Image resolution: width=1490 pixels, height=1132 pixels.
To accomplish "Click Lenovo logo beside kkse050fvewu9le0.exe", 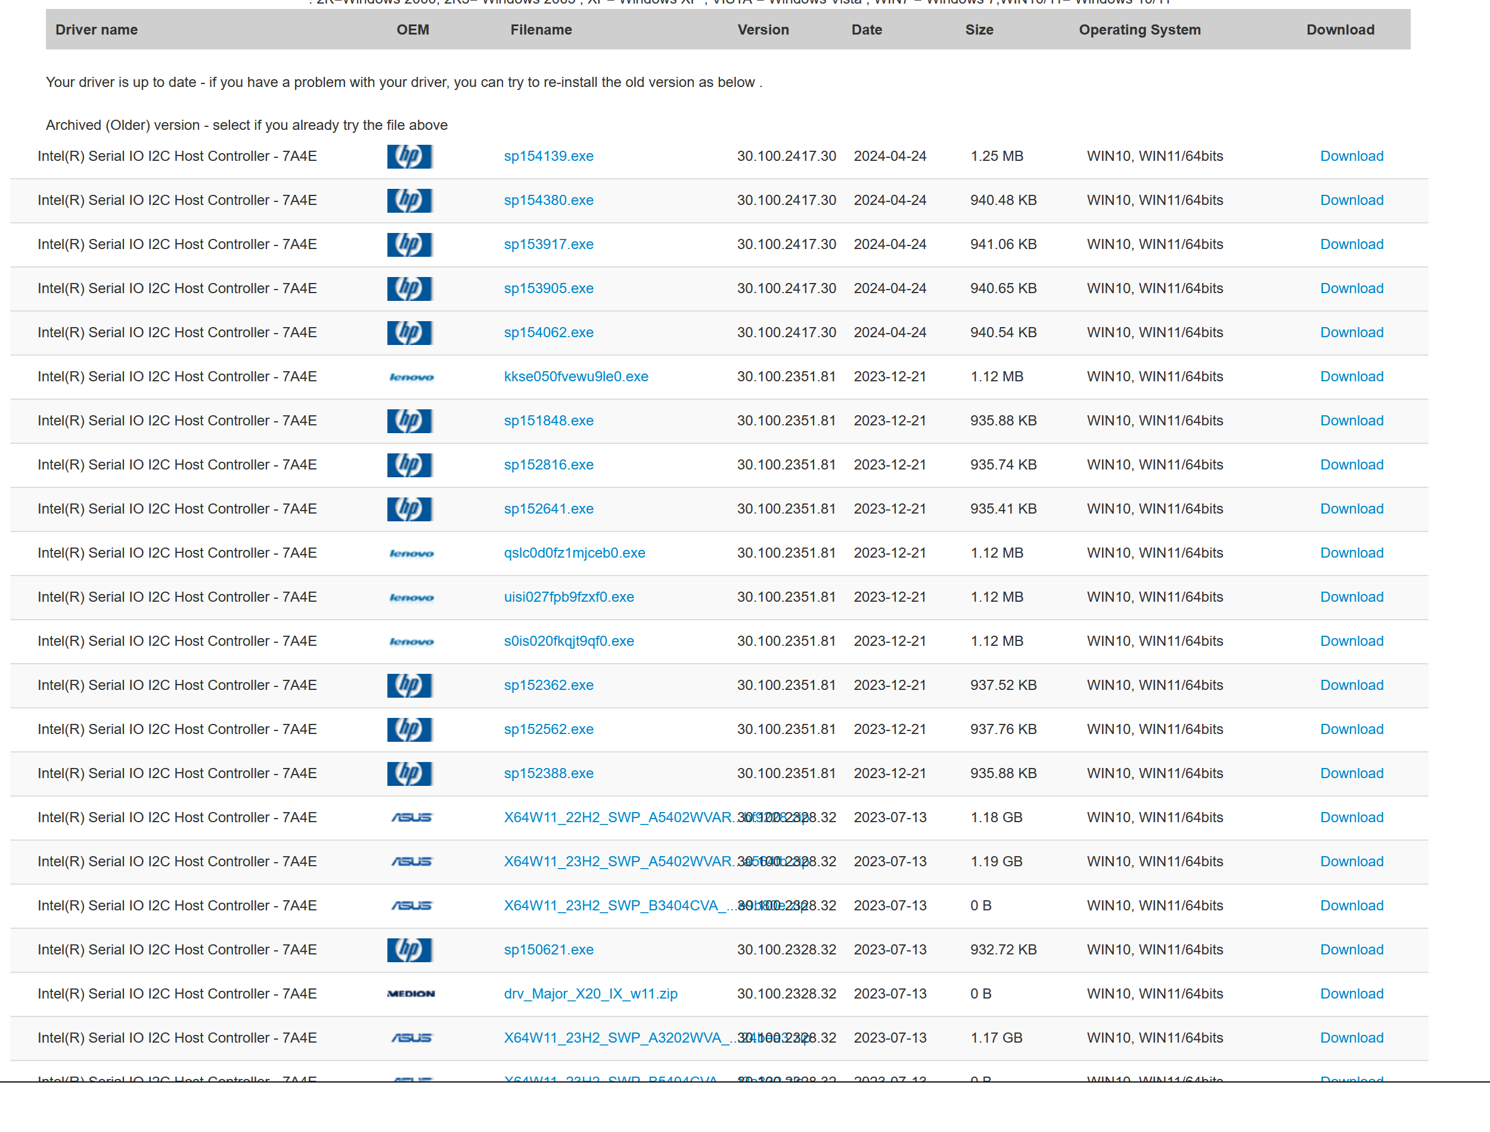I will (x=411, y=377).
